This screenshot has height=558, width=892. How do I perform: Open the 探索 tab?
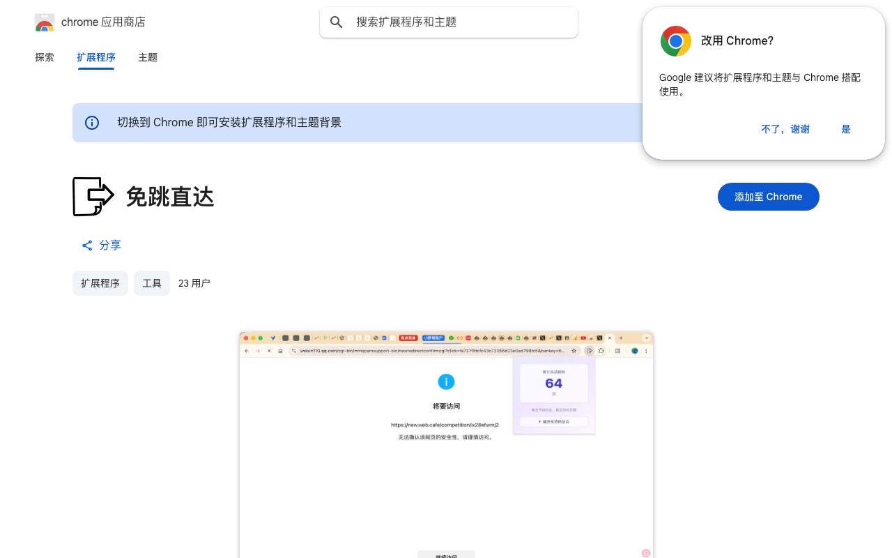(45, 57)
